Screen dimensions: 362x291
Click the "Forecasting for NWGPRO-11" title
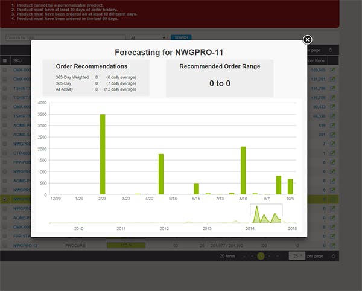pyautogui.click(x=169, y=53)
